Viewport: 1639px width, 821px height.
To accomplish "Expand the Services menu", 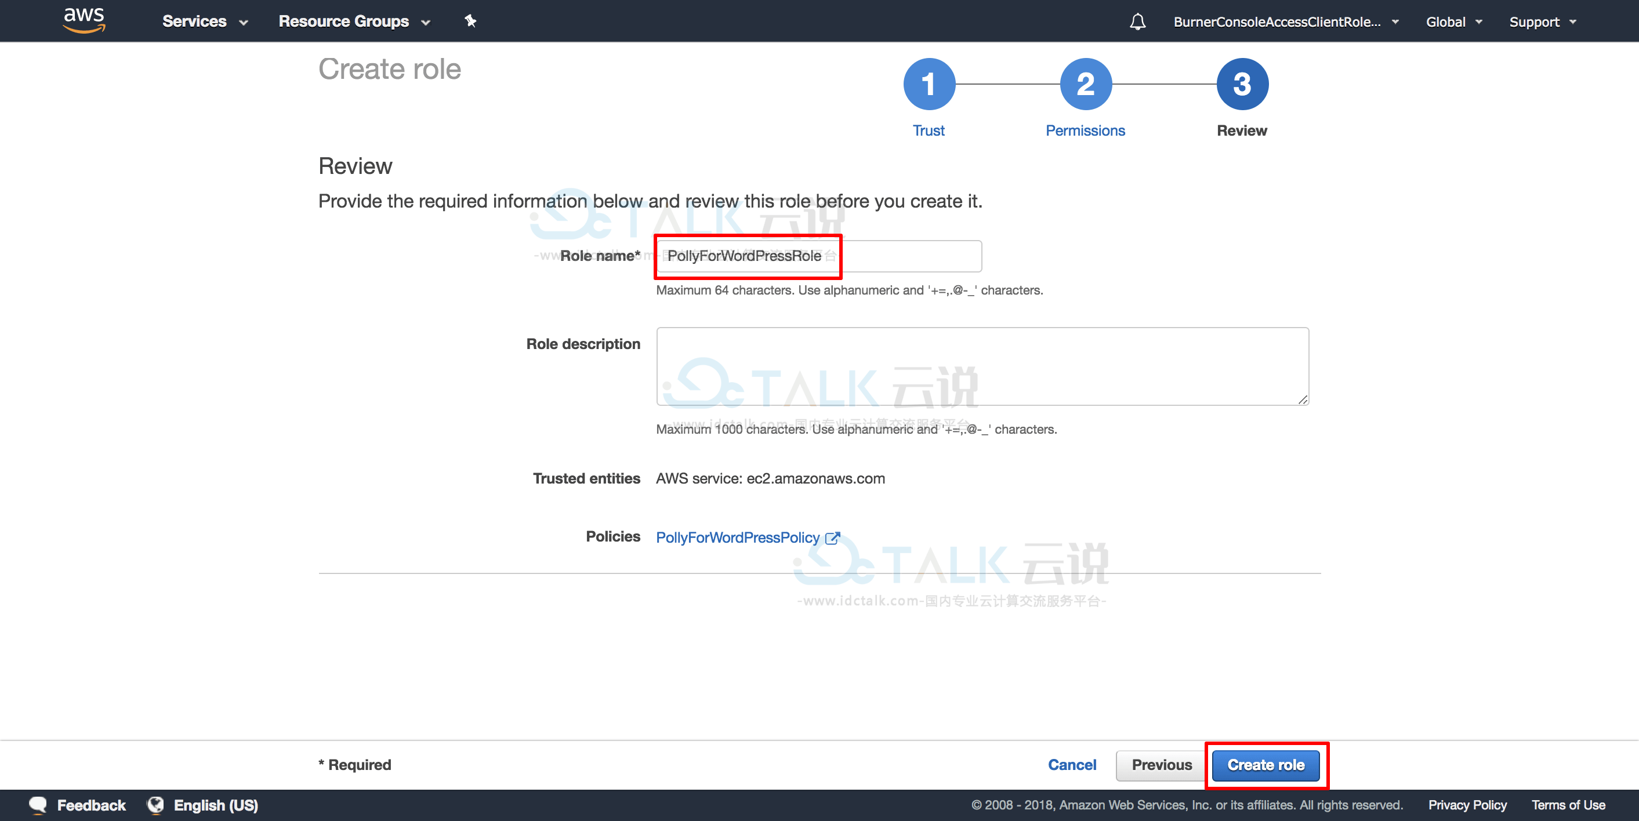I will 205,21.
